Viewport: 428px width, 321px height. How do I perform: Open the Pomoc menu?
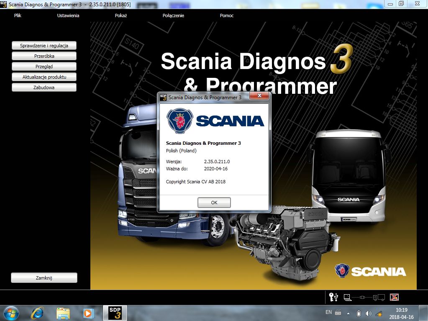pyautogui.click(x=227, y=15)
